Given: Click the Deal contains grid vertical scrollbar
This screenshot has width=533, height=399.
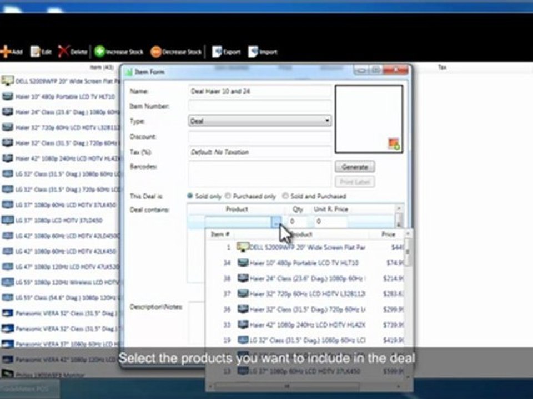Looking at the screenshot, I should (399, 216).
